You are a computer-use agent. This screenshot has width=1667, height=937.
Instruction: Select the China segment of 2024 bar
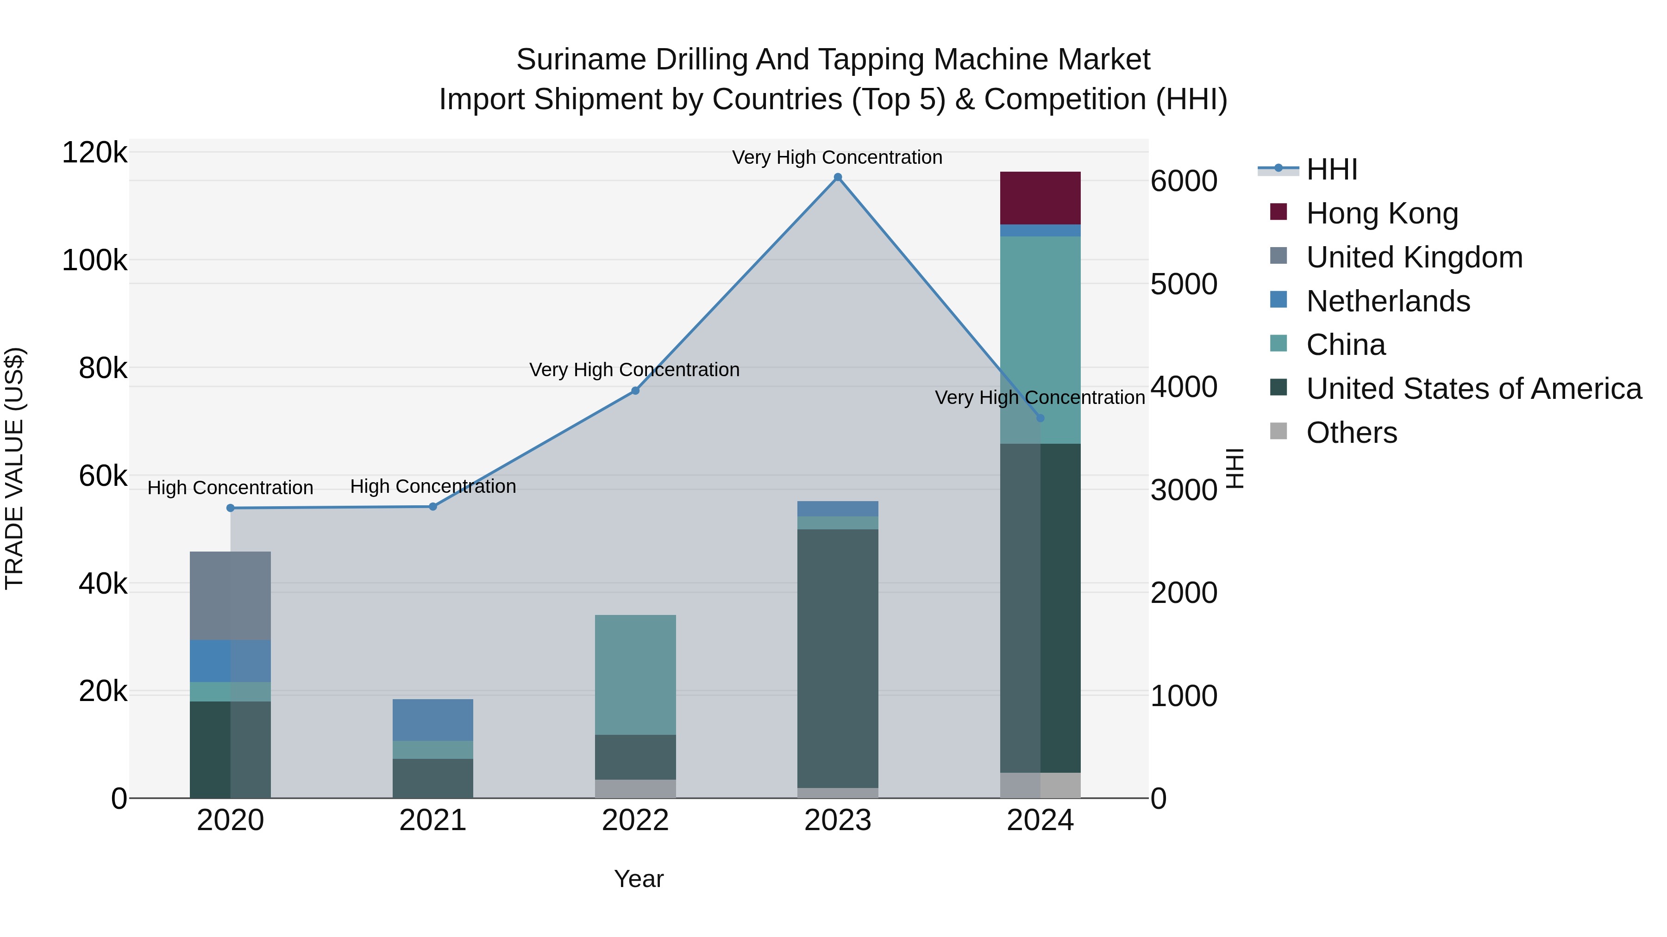tap(1040, 340)
